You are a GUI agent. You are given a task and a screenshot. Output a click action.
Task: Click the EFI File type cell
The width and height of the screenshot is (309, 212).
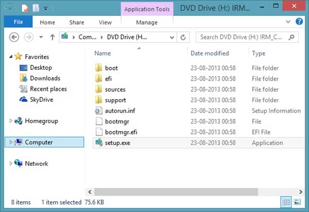pos(261,132)
